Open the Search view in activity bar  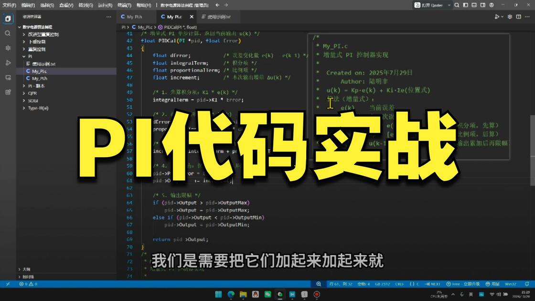(x=8, y=33)
